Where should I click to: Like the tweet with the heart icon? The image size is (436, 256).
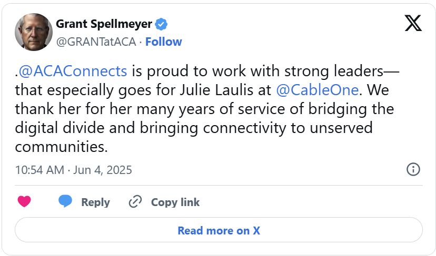(x=24, y=202)
